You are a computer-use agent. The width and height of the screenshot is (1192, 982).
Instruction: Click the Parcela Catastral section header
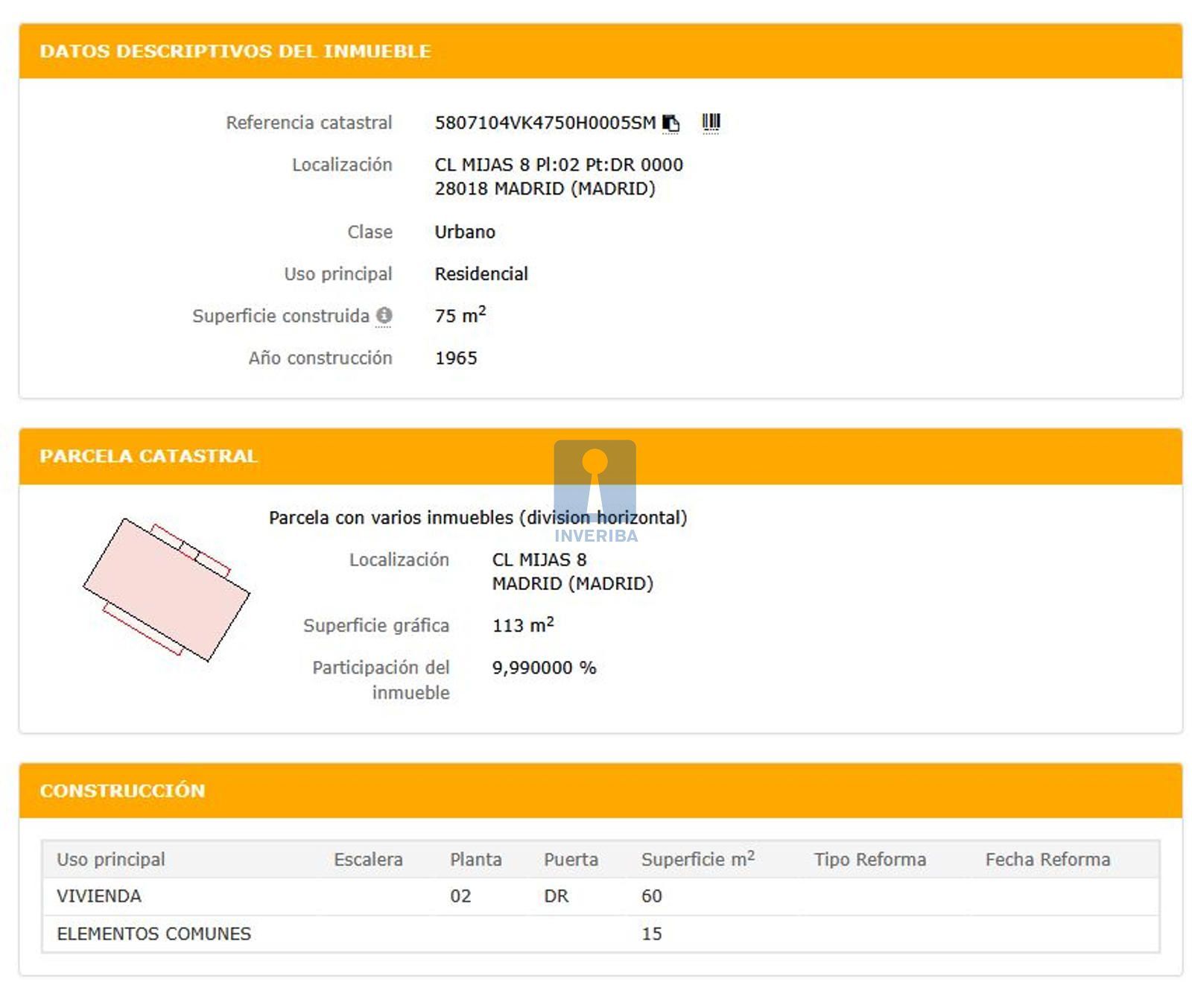pyautogui.click(x=148, y=456)
